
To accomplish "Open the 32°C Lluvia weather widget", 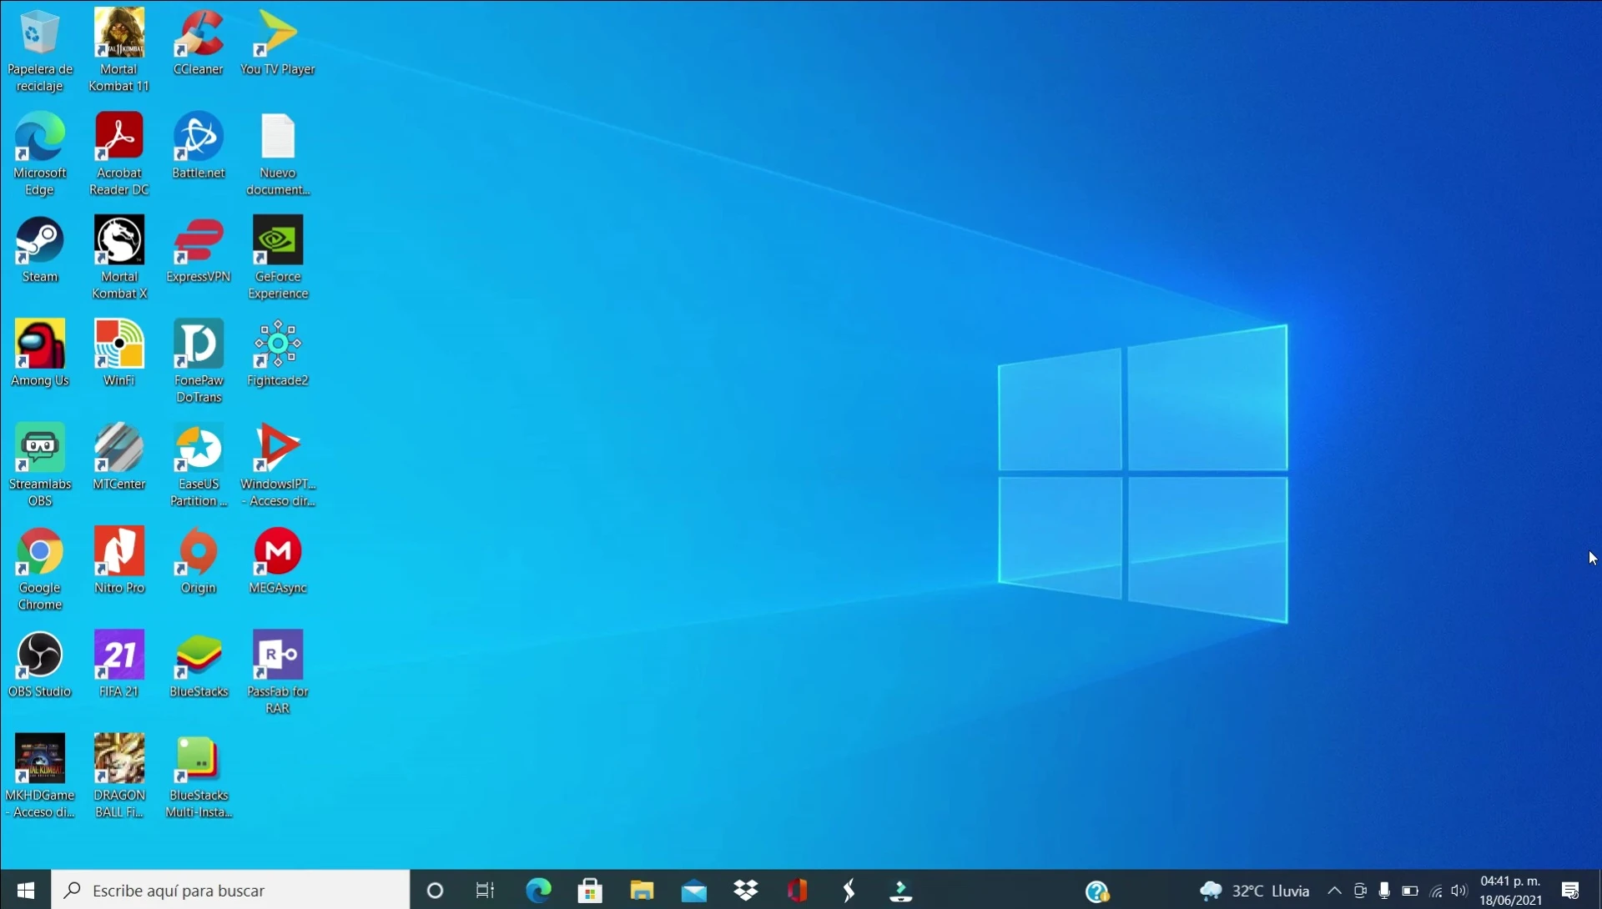I will coord(1255,890).
